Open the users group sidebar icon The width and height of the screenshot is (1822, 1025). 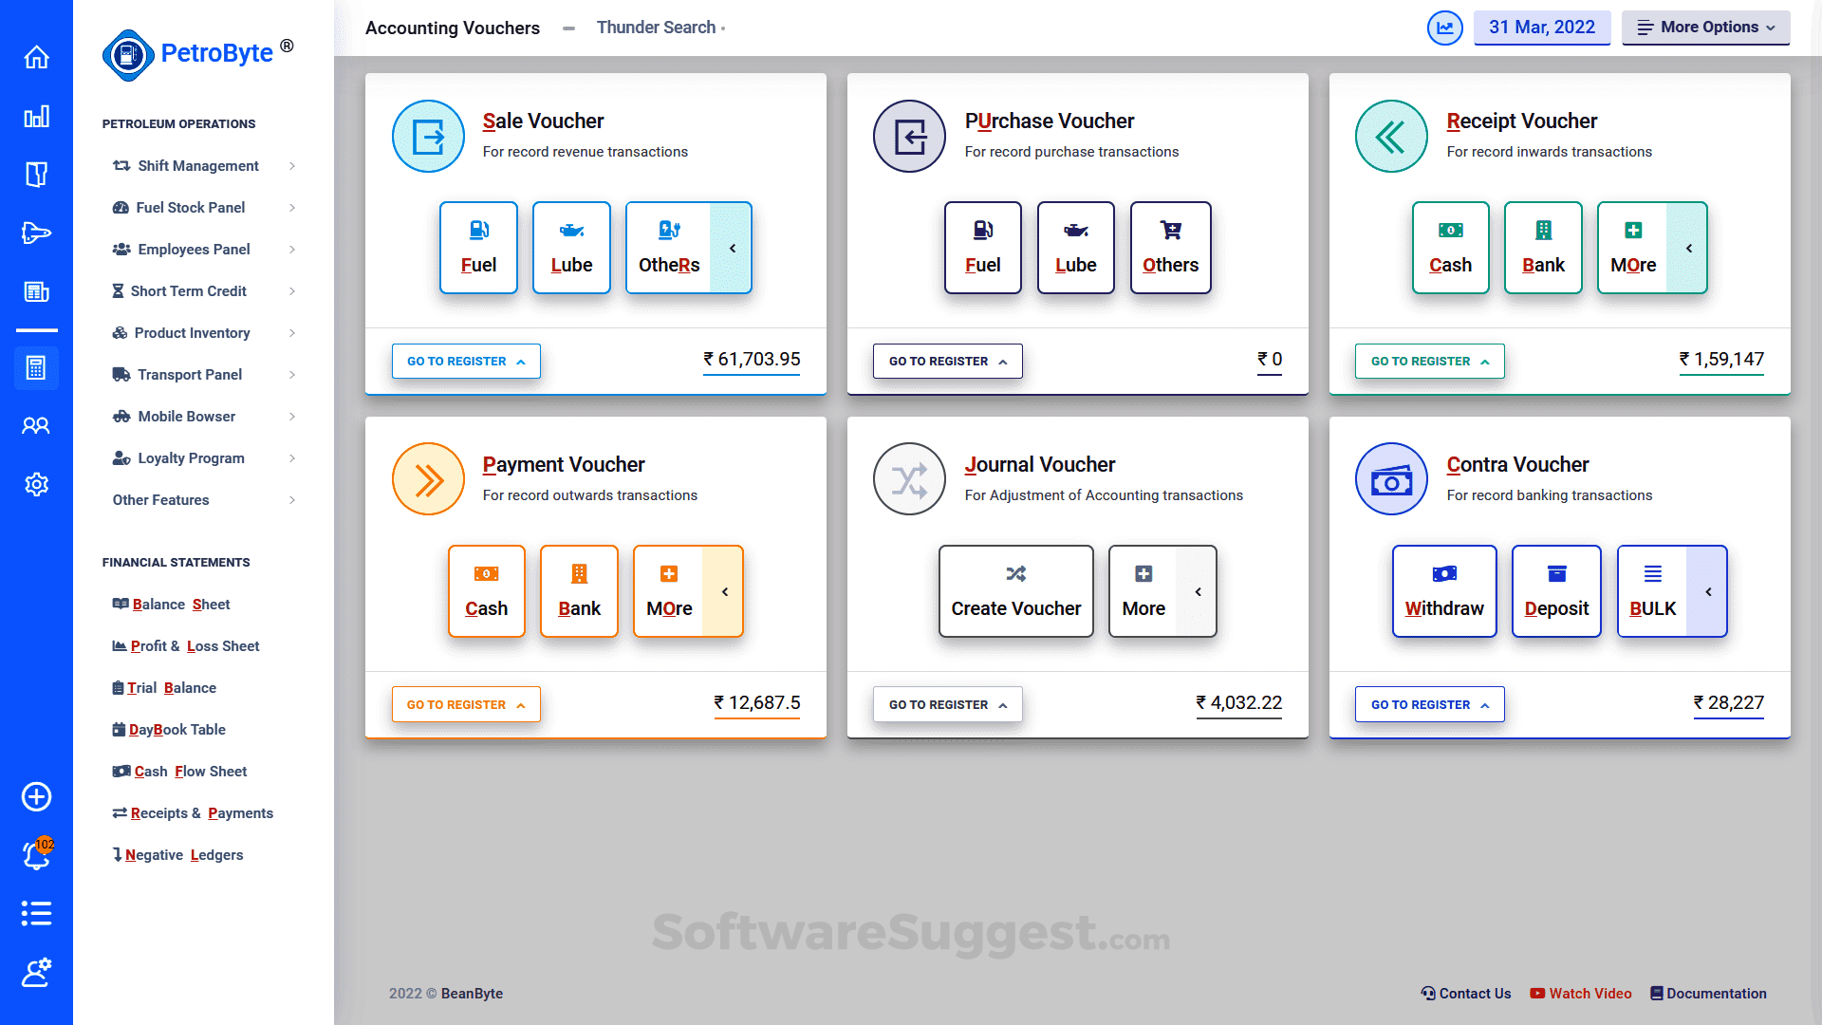point(36,425)
